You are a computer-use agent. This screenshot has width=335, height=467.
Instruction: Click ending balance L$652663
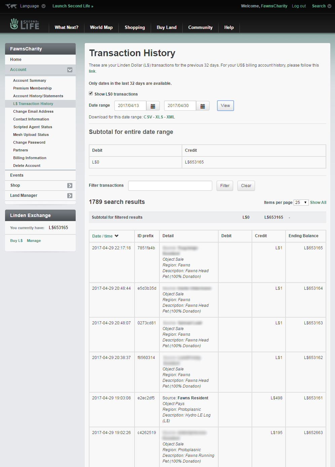(313, 433)
